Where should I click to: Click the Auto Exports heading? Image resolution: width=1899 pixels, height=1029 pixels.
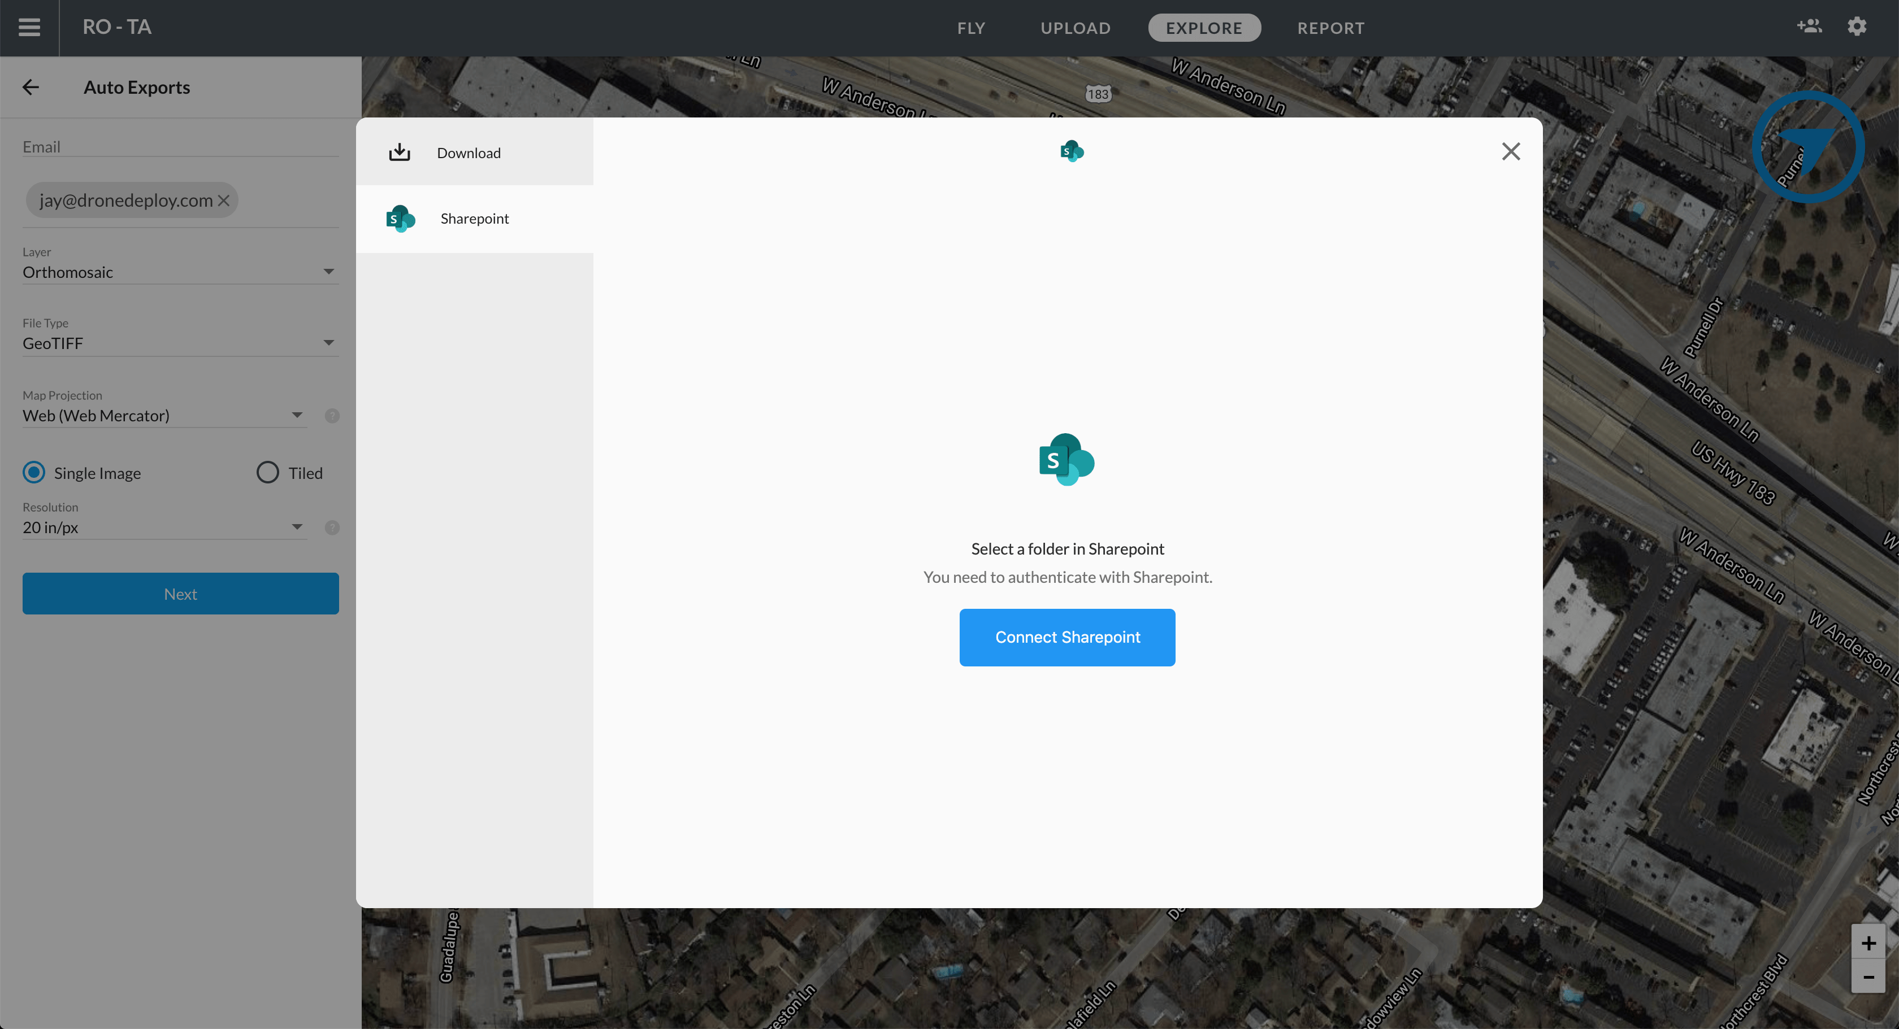pos(136,87)
